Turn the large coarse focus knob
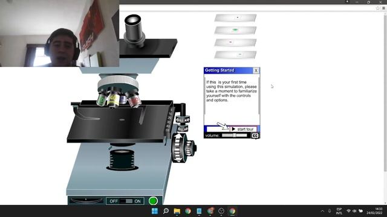The height and width of the screenshot is (217, 387). tap(178, 148)
